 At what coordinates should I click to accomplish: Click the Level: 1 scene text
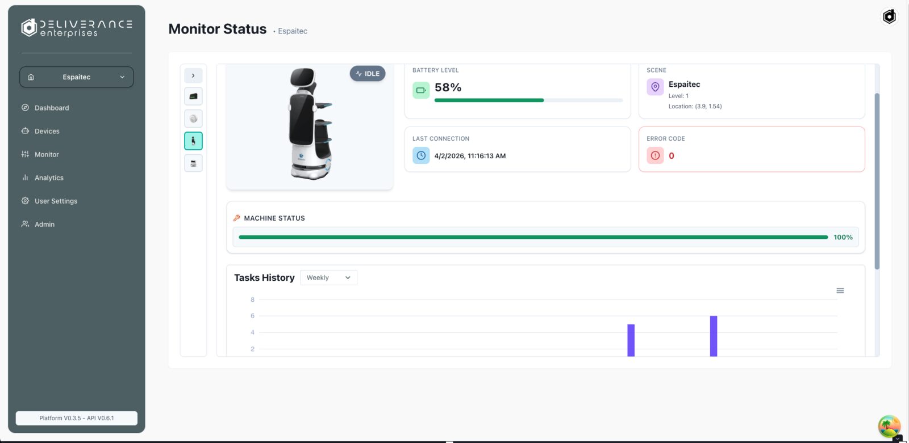(x=678, y=96)
